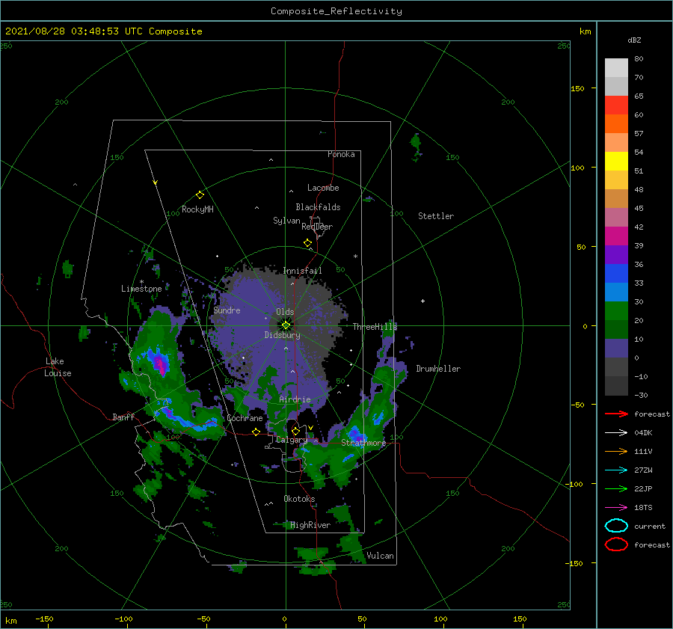Click the green 22JP arrow icon
Viewport: 673px width, 629px height.
pos(616,488)
